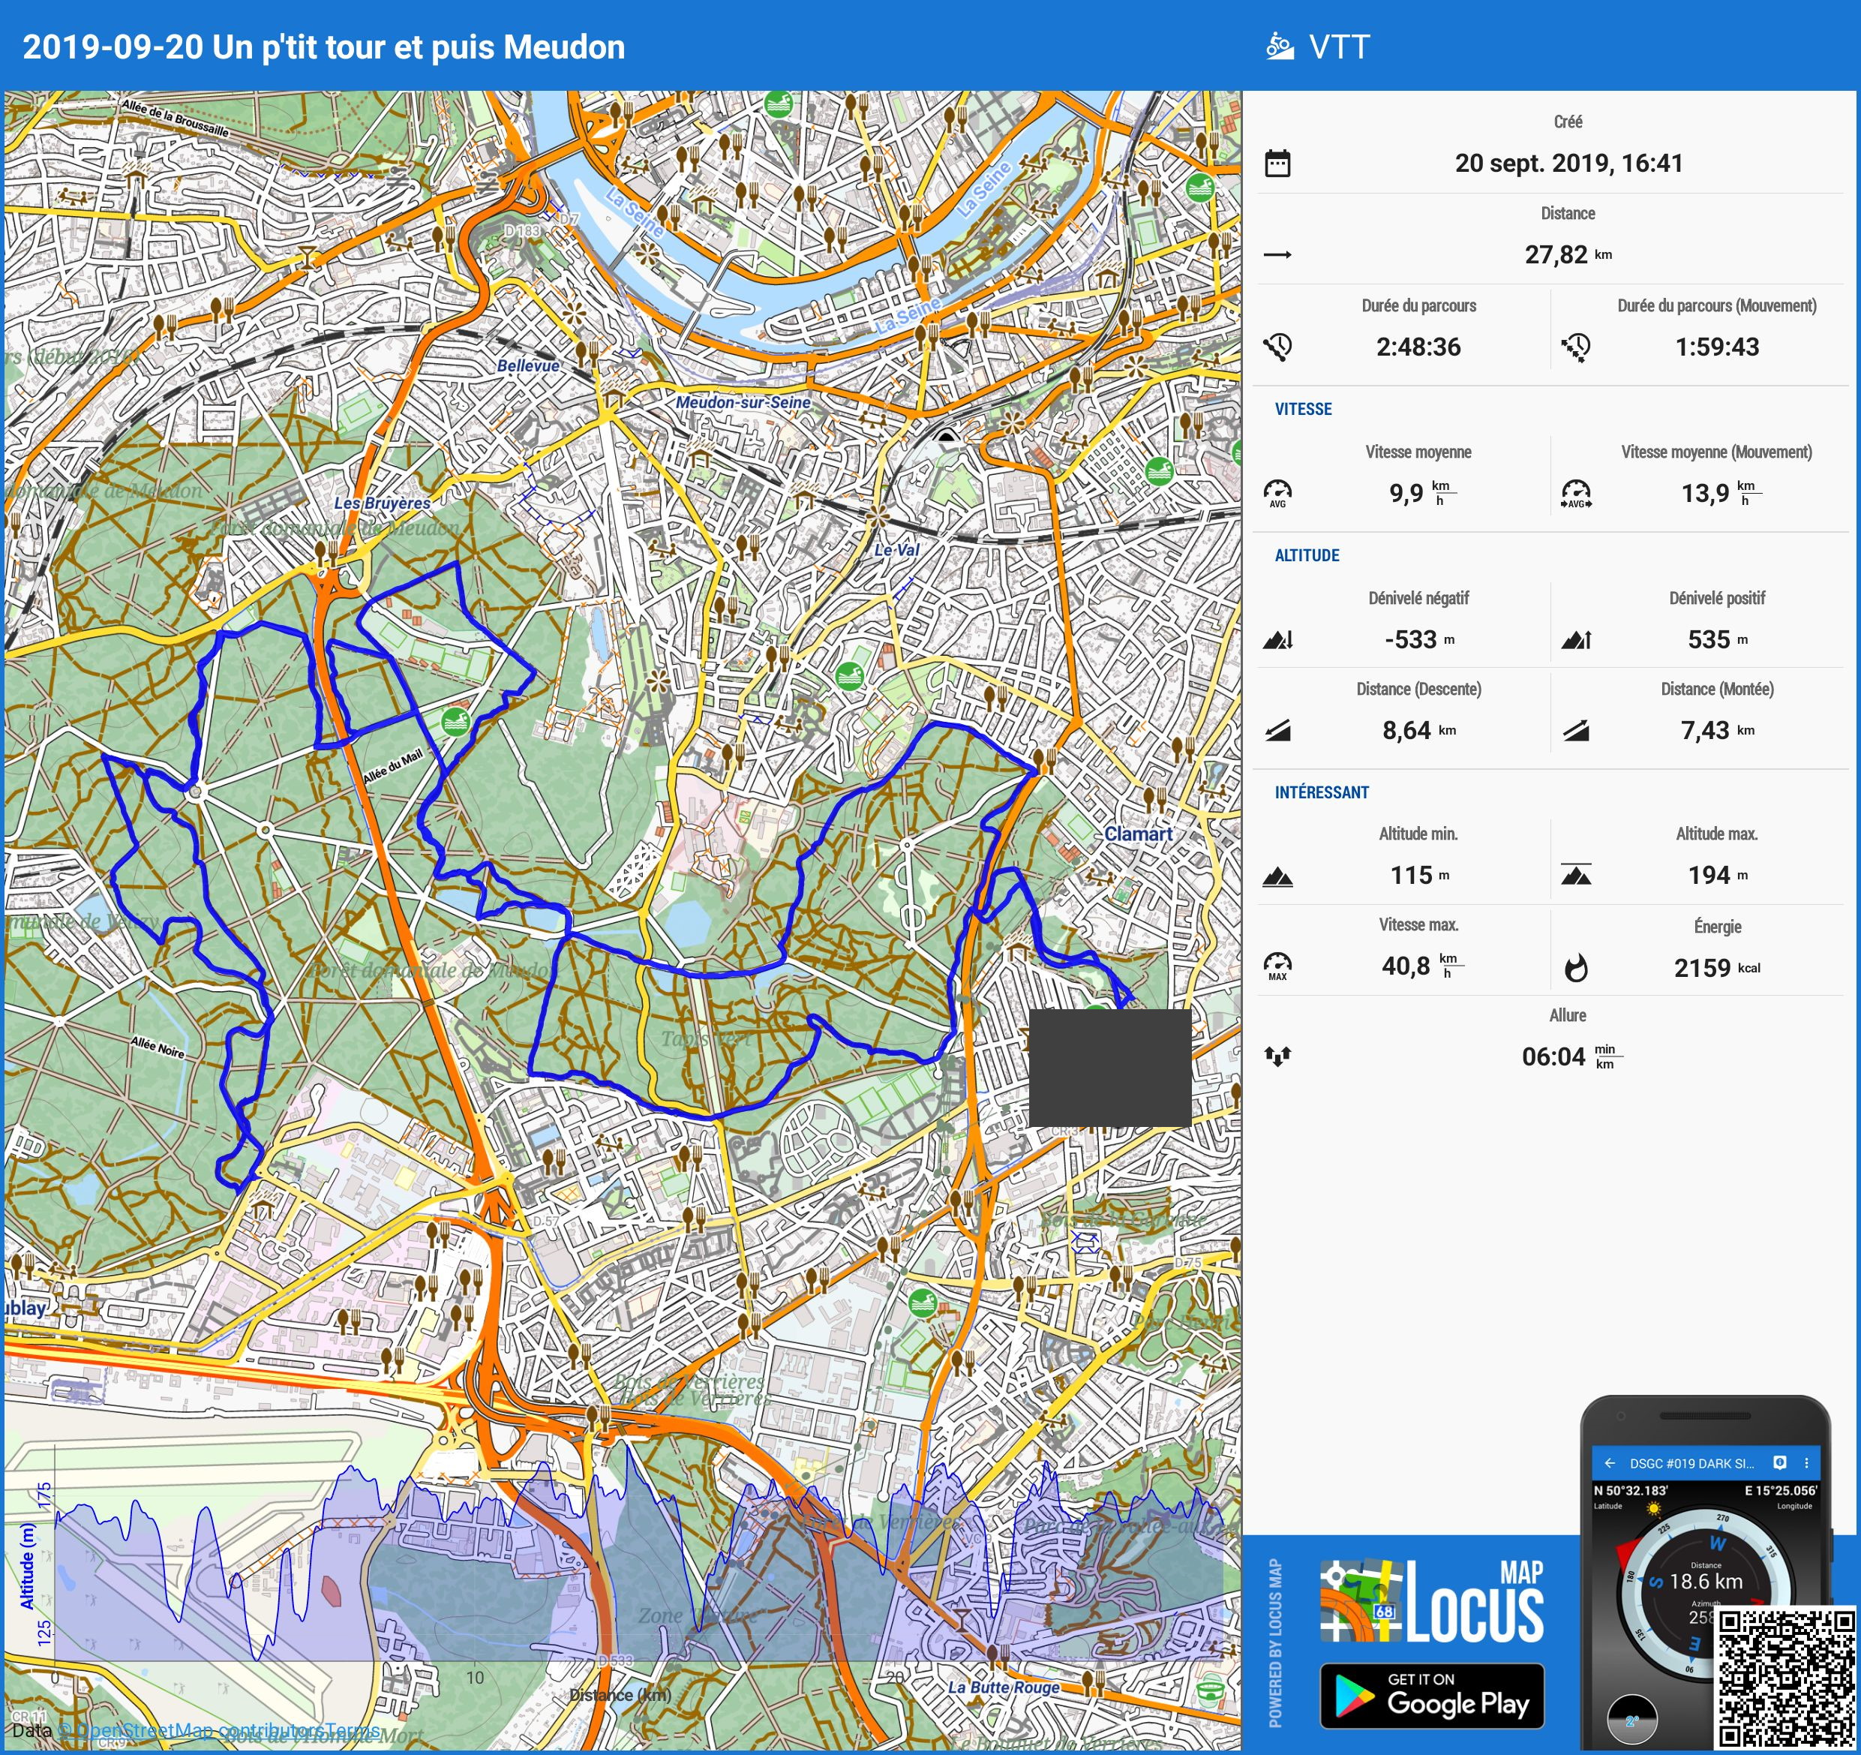Click the track duration clock icon
Image resolution: width=1861 pixels, height=1755 pixels.
pyautogui.click(x=1277, y=347)
